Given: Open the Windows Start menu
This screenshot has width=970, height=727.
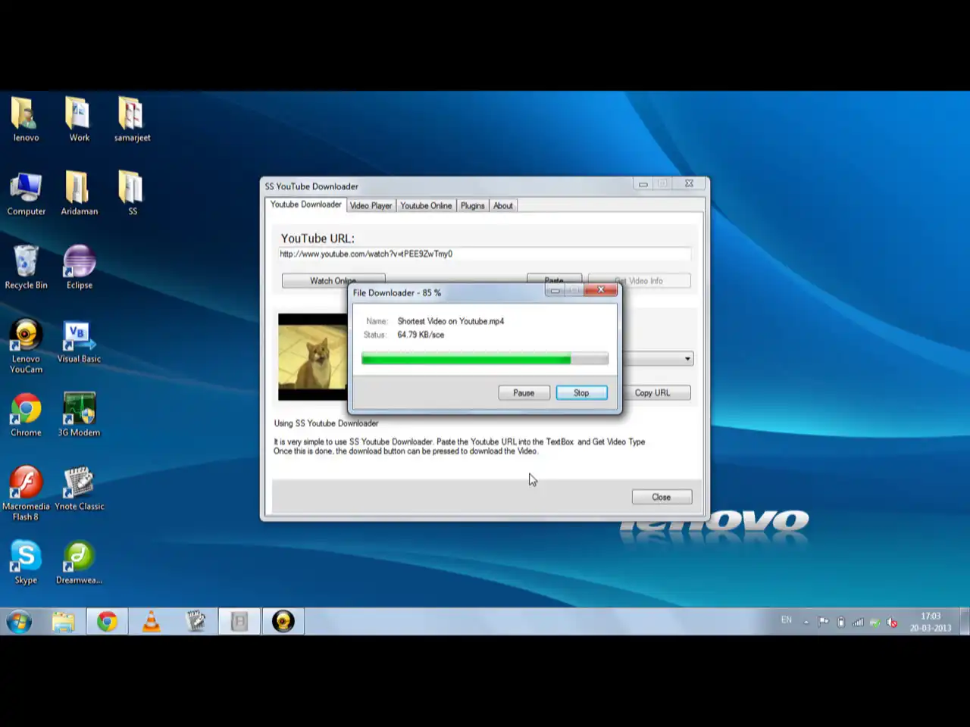Looking at the screenshot, I should coord(19,622).
